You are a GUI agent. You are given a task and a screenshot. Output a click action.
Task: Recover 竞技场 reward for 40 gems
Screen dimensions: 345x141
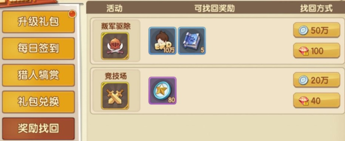pos(317,100)
